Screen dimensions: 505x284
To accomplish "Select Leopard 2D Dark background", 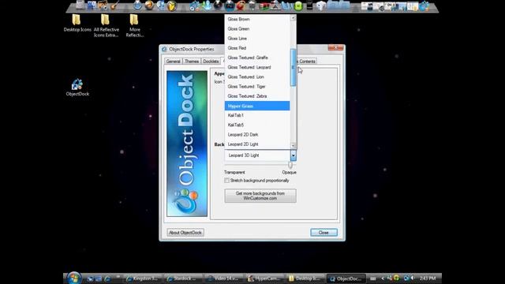I will 257,135.
